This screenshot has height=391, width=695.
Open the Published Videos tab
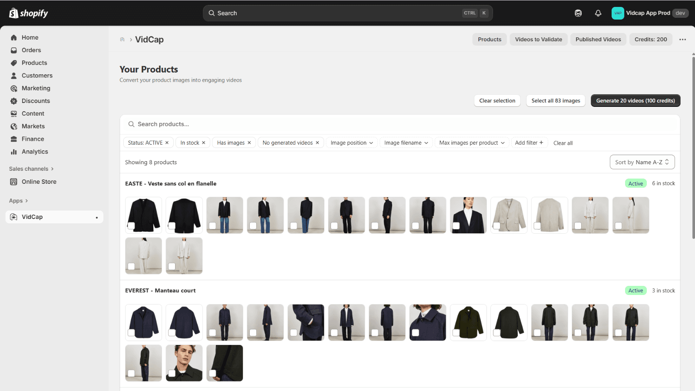[598, 40]
